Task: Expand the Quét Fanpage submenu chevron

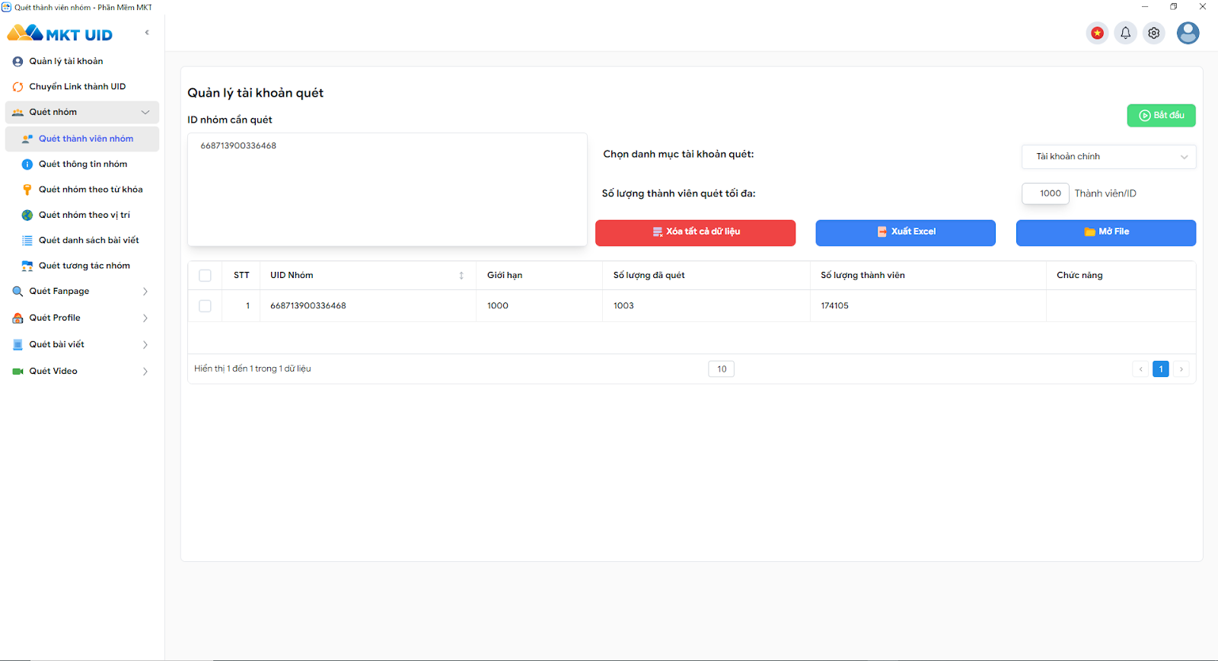Action: [145, 292]
